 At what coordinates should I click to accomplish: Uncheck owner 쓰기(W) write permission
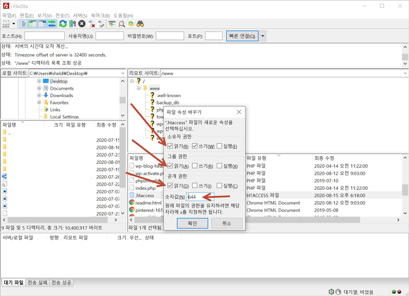pos(195,146)
